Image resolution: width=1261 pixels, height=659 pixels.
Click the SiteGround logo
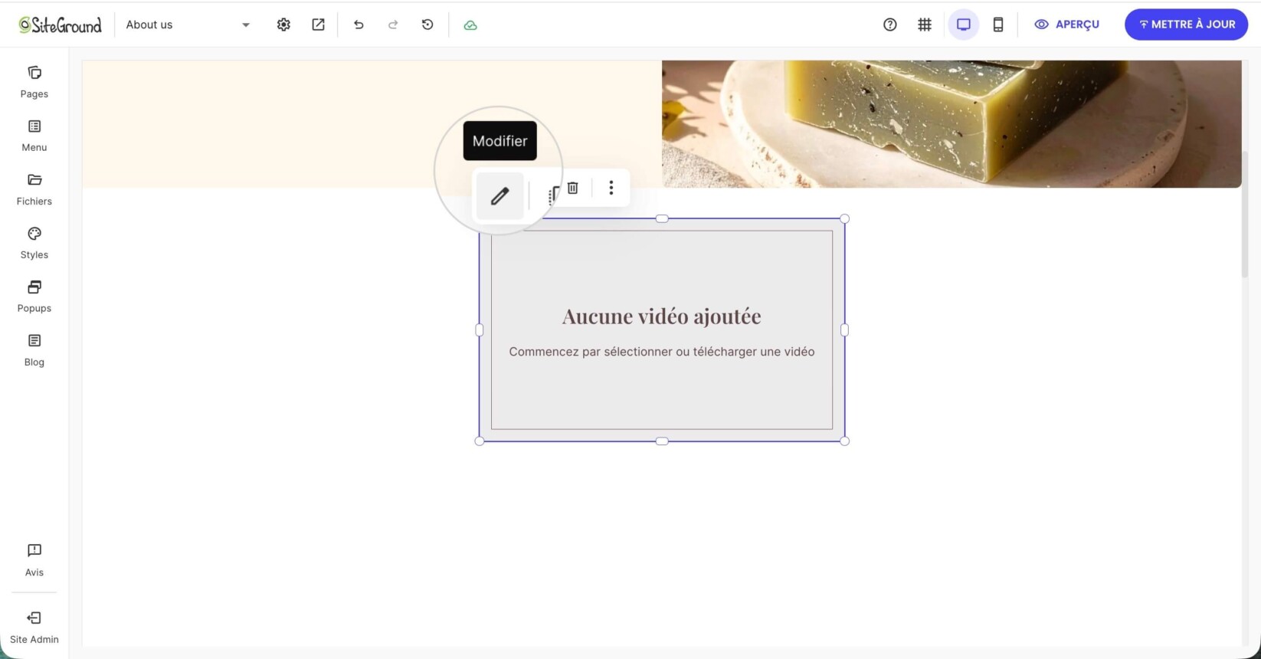[60, 25]
